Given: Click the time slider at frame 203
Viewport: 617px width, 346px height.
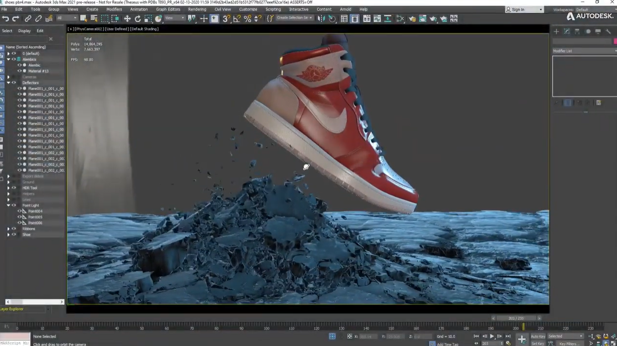Looking at the screenshot, I should (523, 327).
